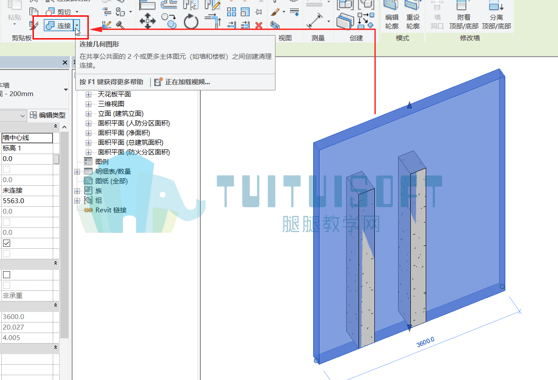The image size is (558, 380).
Task: Click the Trim/Extend to corner tool
Action: 213,21
